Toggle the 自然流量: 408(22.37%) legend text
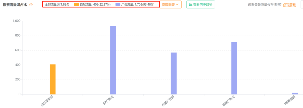The image size is (303, 108). (95, 4)
